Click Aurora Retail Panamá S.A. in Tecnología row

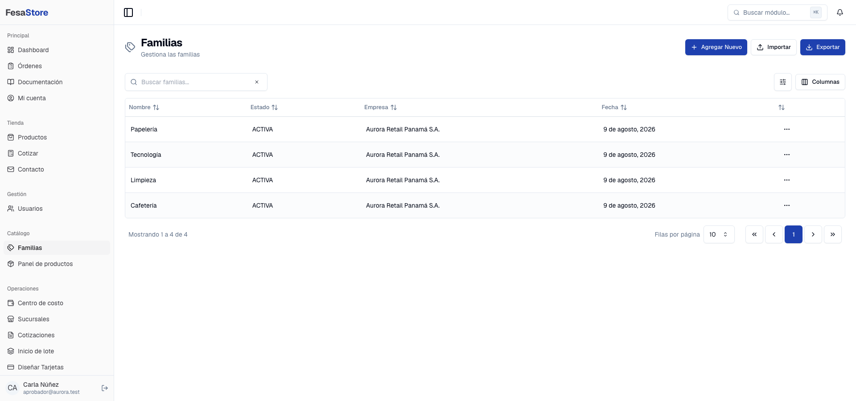tap(403, 155)
